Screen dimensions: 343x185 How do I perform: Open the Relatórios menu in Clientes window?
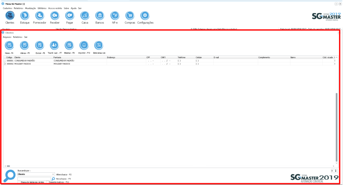coord(18,37)
